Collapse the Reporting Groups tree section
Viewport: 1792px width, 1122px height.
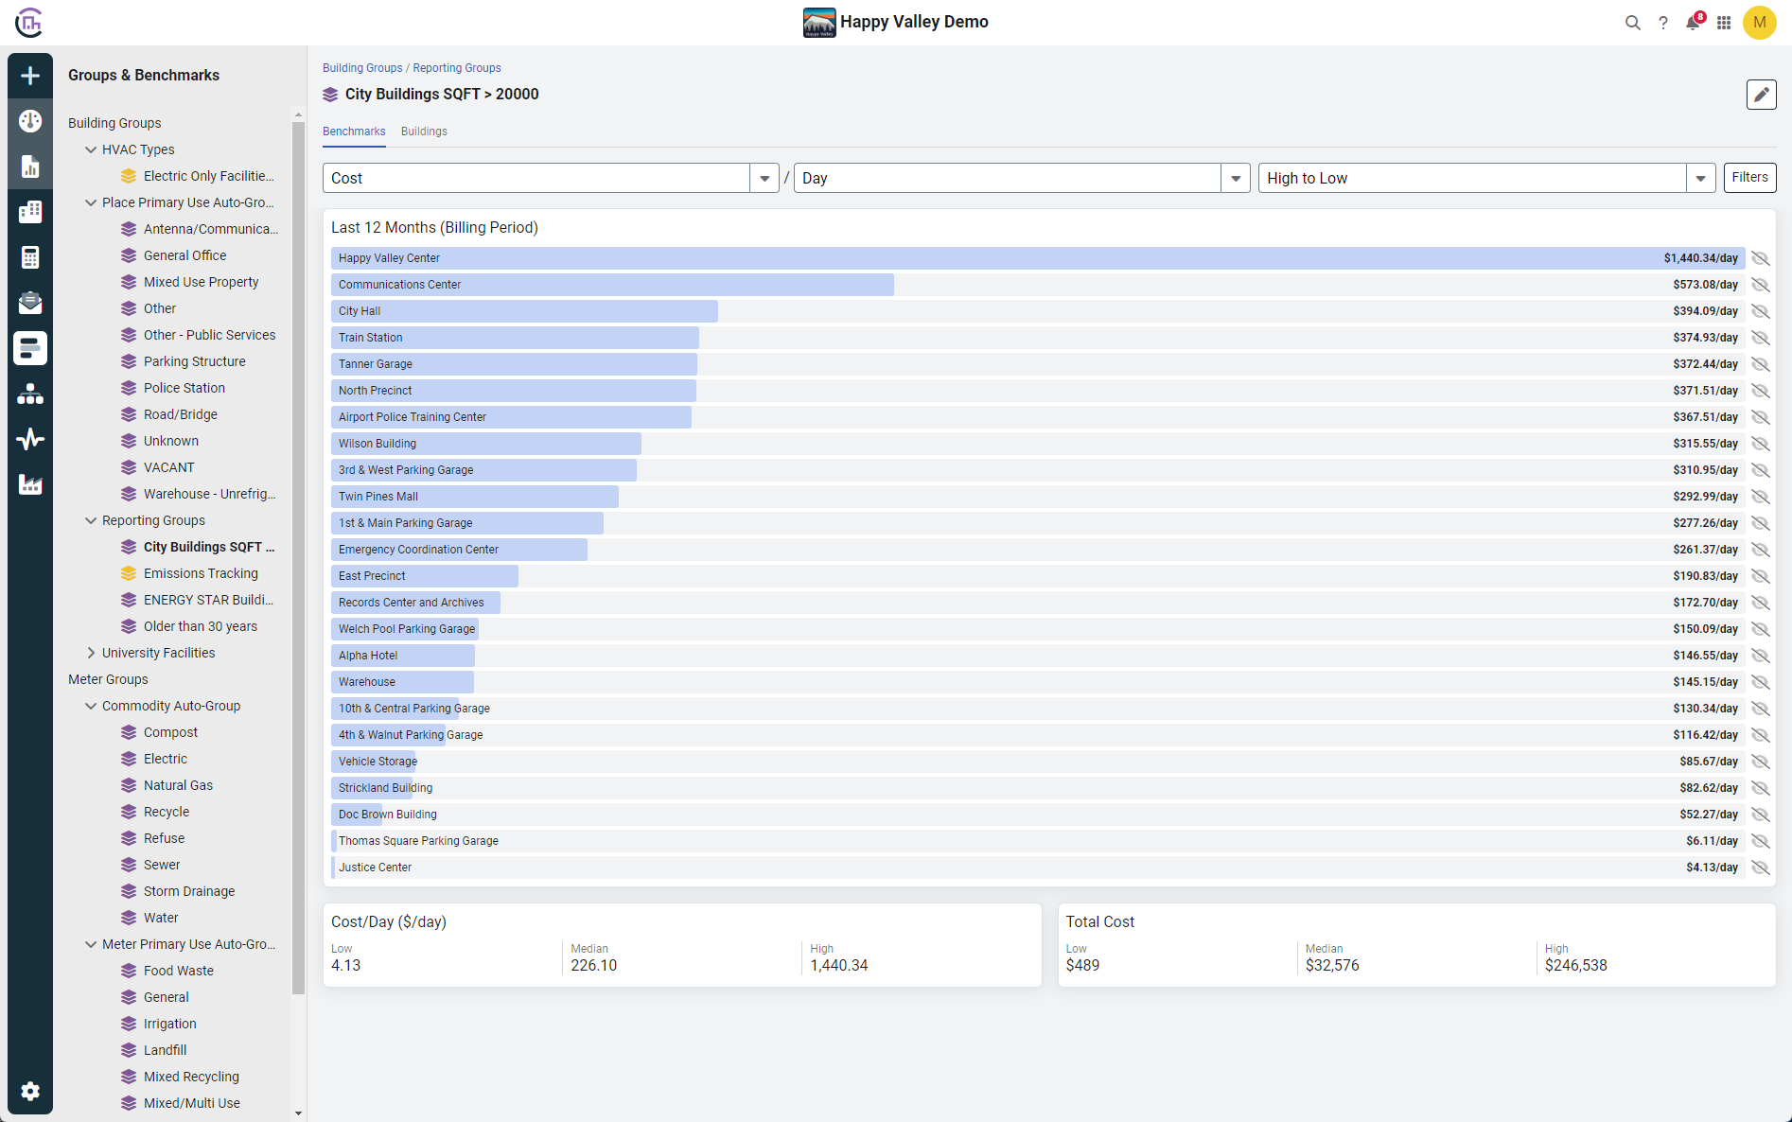(x=90, y=519)
